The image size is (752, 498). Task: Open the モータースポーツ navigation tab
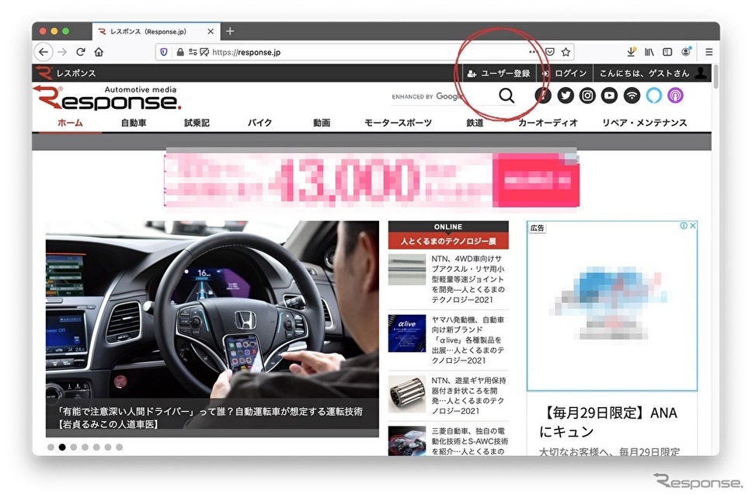(398, 123)
